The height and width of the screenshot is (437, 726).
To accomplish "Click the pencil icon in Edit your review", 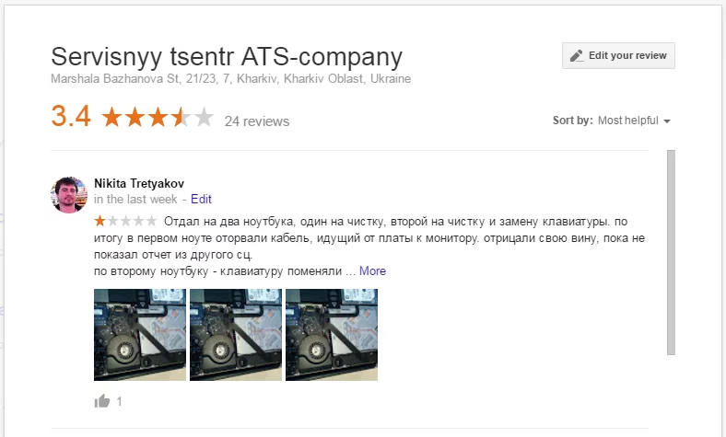I will 577,55.
